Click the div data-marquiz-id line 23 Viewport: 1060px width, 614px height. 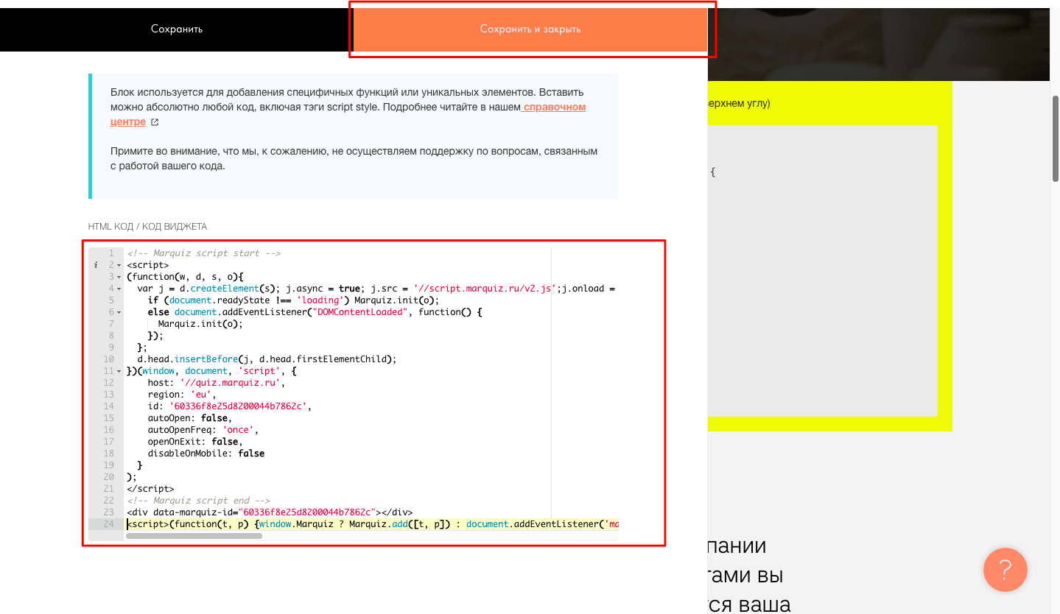[x=270, y=512]
